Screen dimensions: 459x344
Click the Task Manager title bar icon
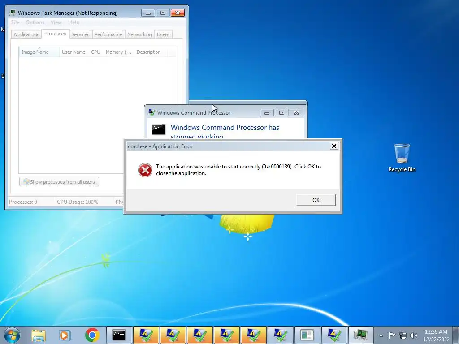(x=12, y=13)
